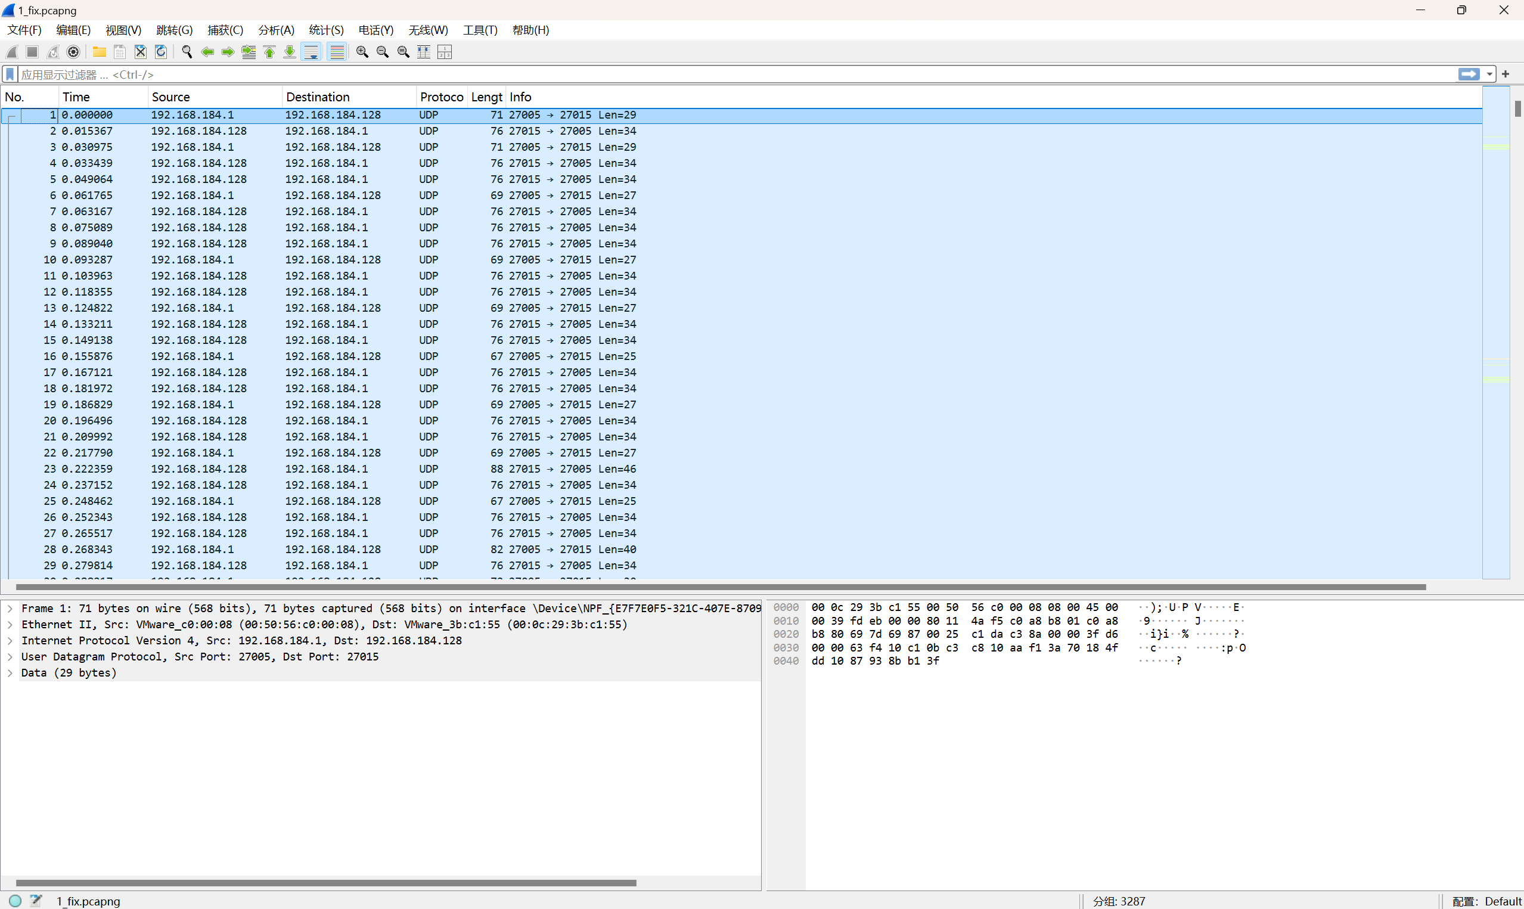Close the capture file with X icon
This screenshot has width=1524, height=909.
click(140, 52)
